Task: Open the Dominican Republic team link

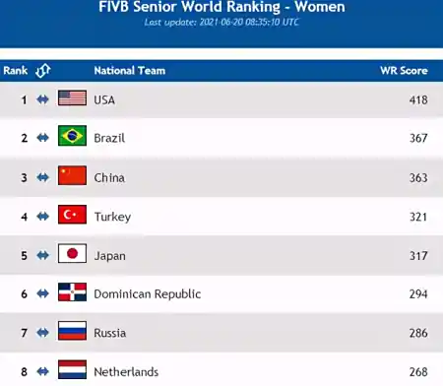Action: pyautogui.click(x=148, y=294)
